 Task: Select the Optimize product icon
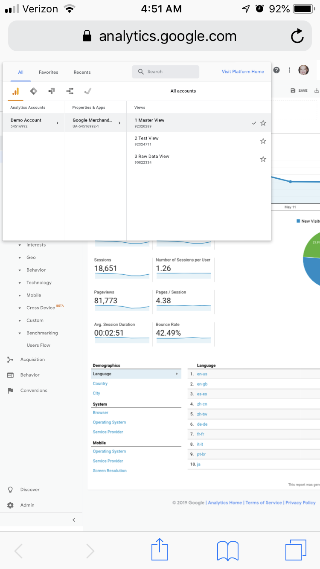(x=52, y=91)
